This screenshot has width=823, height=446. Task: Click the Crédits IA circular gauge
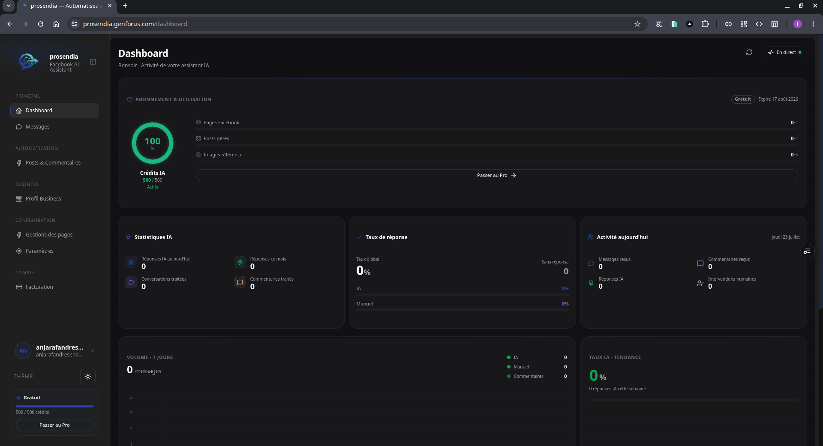tap(153, 143)
